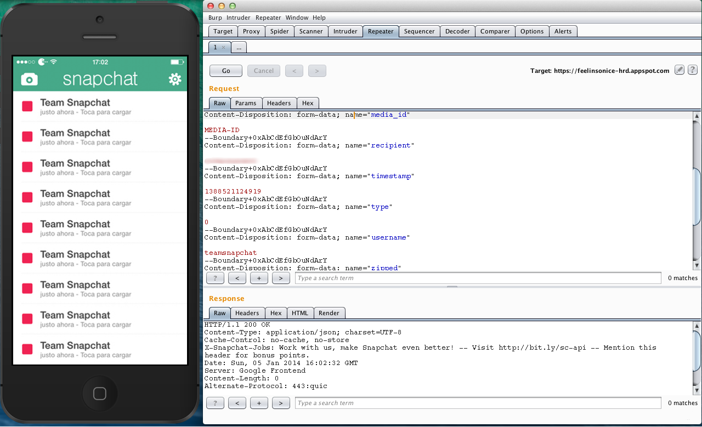Screen dimensions: 702x427
Task: Switch to the Proxy tab
Action: point(251,31)
